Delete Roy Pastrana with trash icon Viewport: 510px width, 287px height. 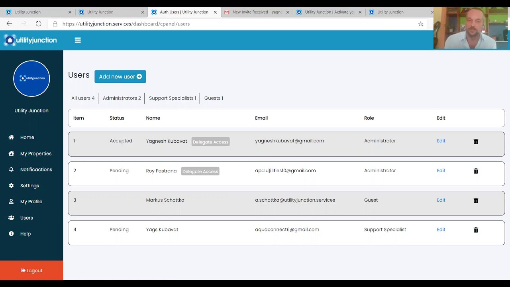476,171
